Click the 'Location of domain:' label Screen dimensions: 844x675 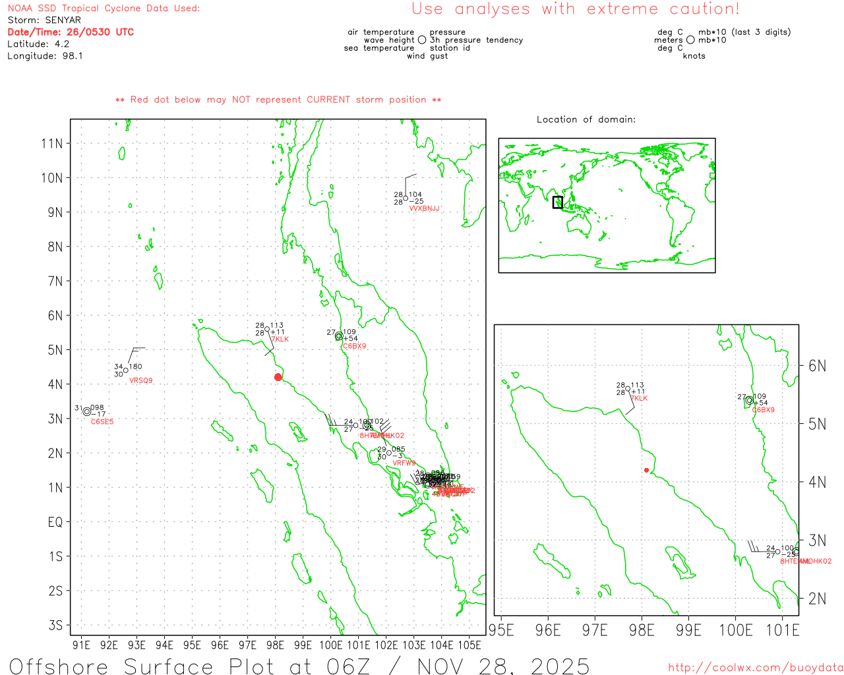point(586,119)
